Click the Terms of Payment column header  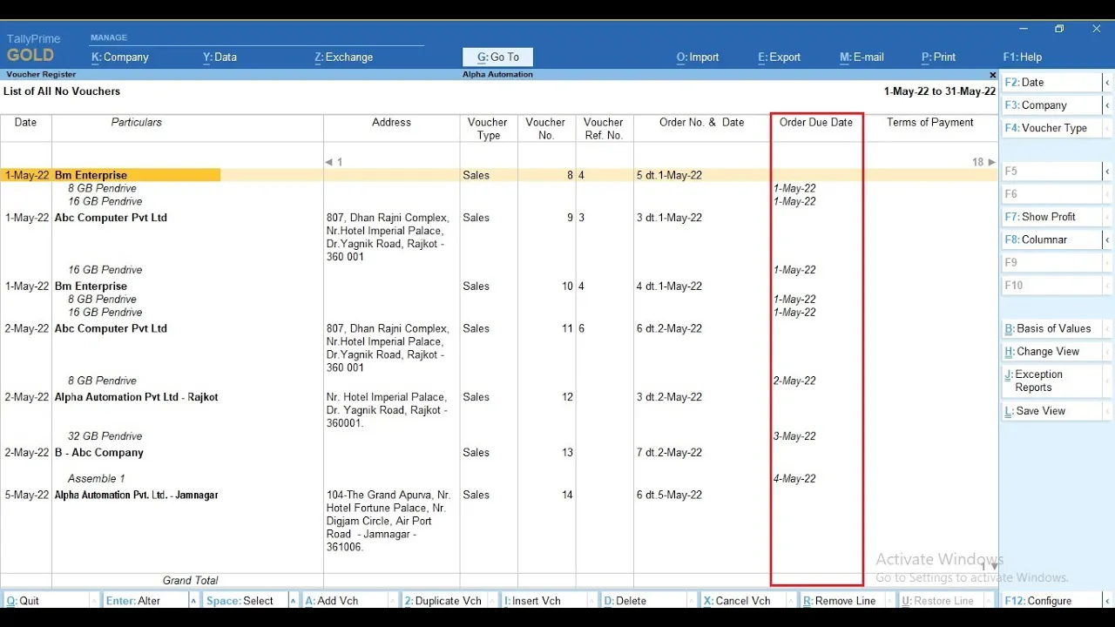coord(930,123)
